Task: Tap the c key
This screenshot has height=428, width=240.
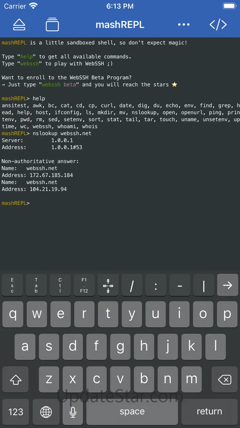Action: (96, 380)
